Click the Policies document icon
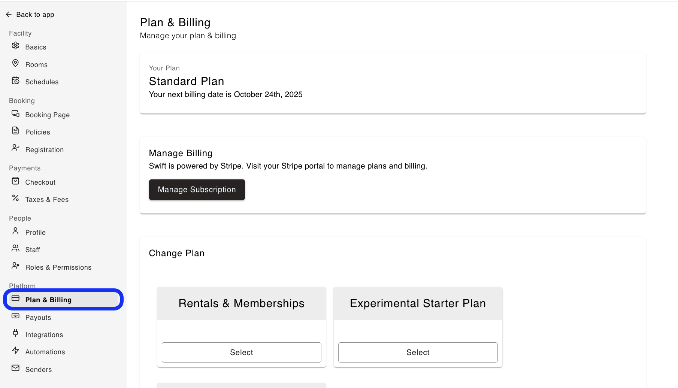Image resolution: width=678 pixels, height=388 pixels. (15, 131)
